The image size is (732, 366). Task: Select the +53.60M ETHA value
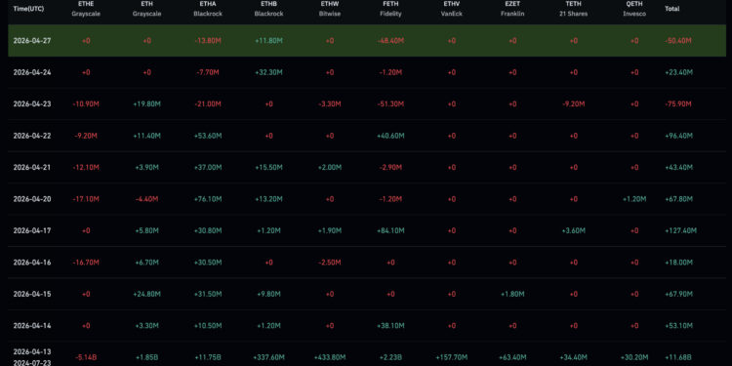[208, 136]
